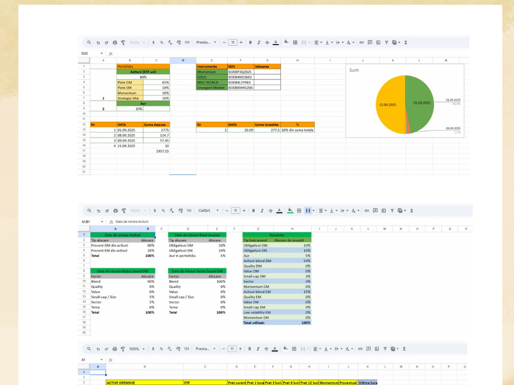Click the search icon in the Sum chart sheet toolbar
The image size is (514, 385).
[x=89, y=42]
